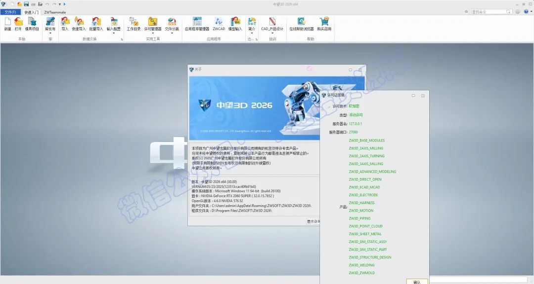Click the ZW3D_HARNESS license entry
Image resolution: width=534 pixels, height=284 pixels.
pos(361,203)
